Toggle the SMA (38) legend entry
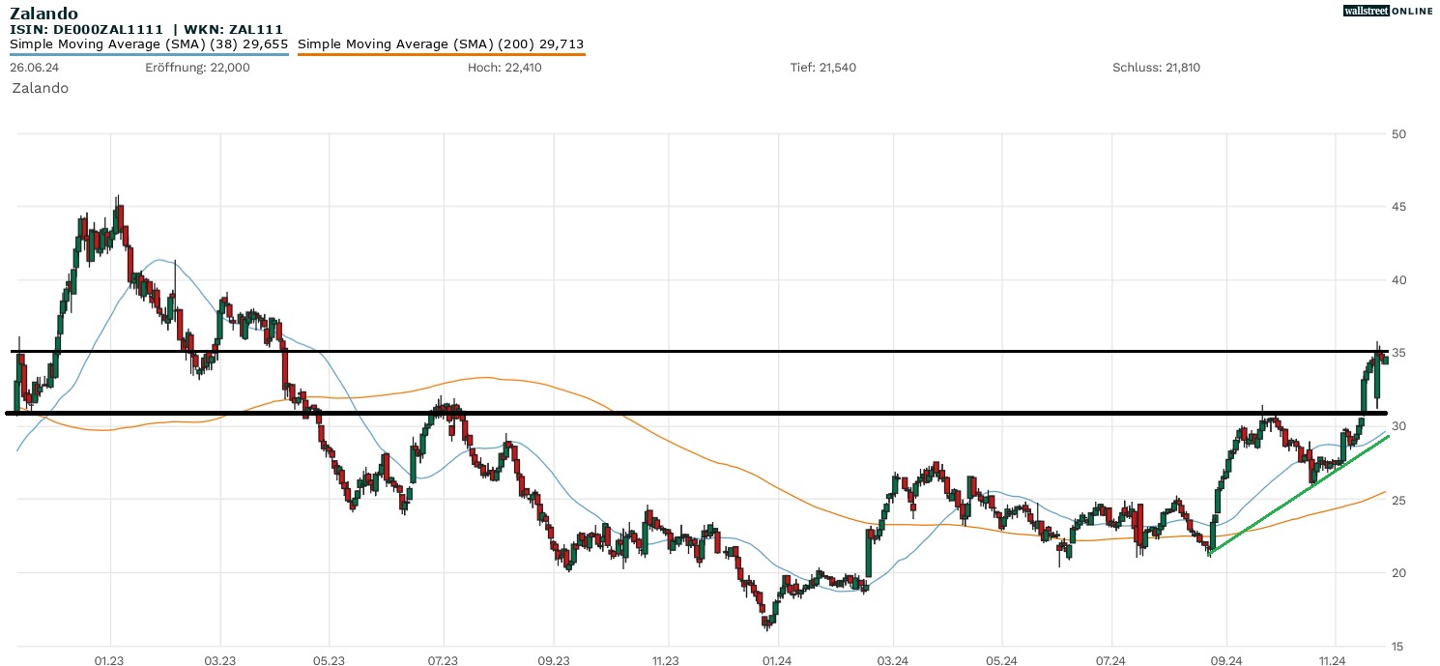This screenshot has width=1440, height=666. coord(149,44)
